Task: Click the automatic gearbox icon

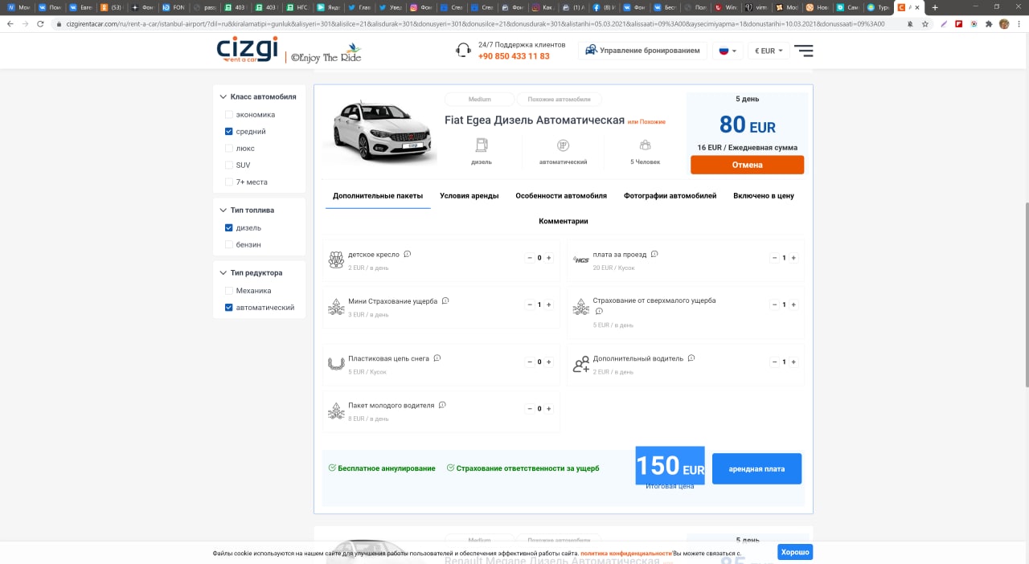Action: click(x=563, y=145)
